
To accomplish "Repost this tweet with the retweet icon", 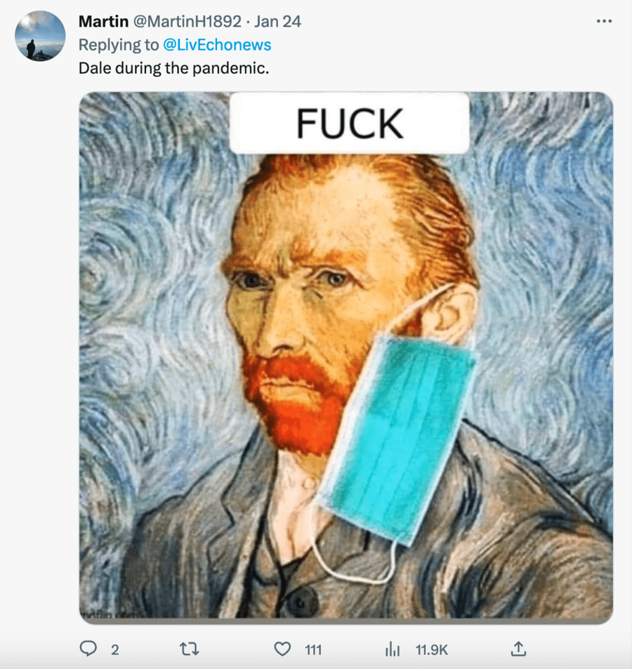I will coord(190,649).
